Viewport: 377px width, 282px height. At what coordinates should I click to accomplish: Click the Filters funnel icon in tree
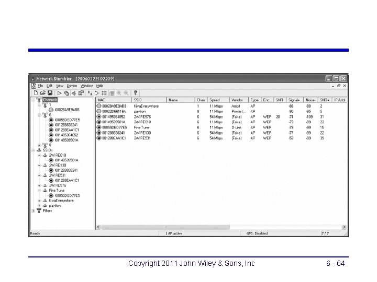39,211
